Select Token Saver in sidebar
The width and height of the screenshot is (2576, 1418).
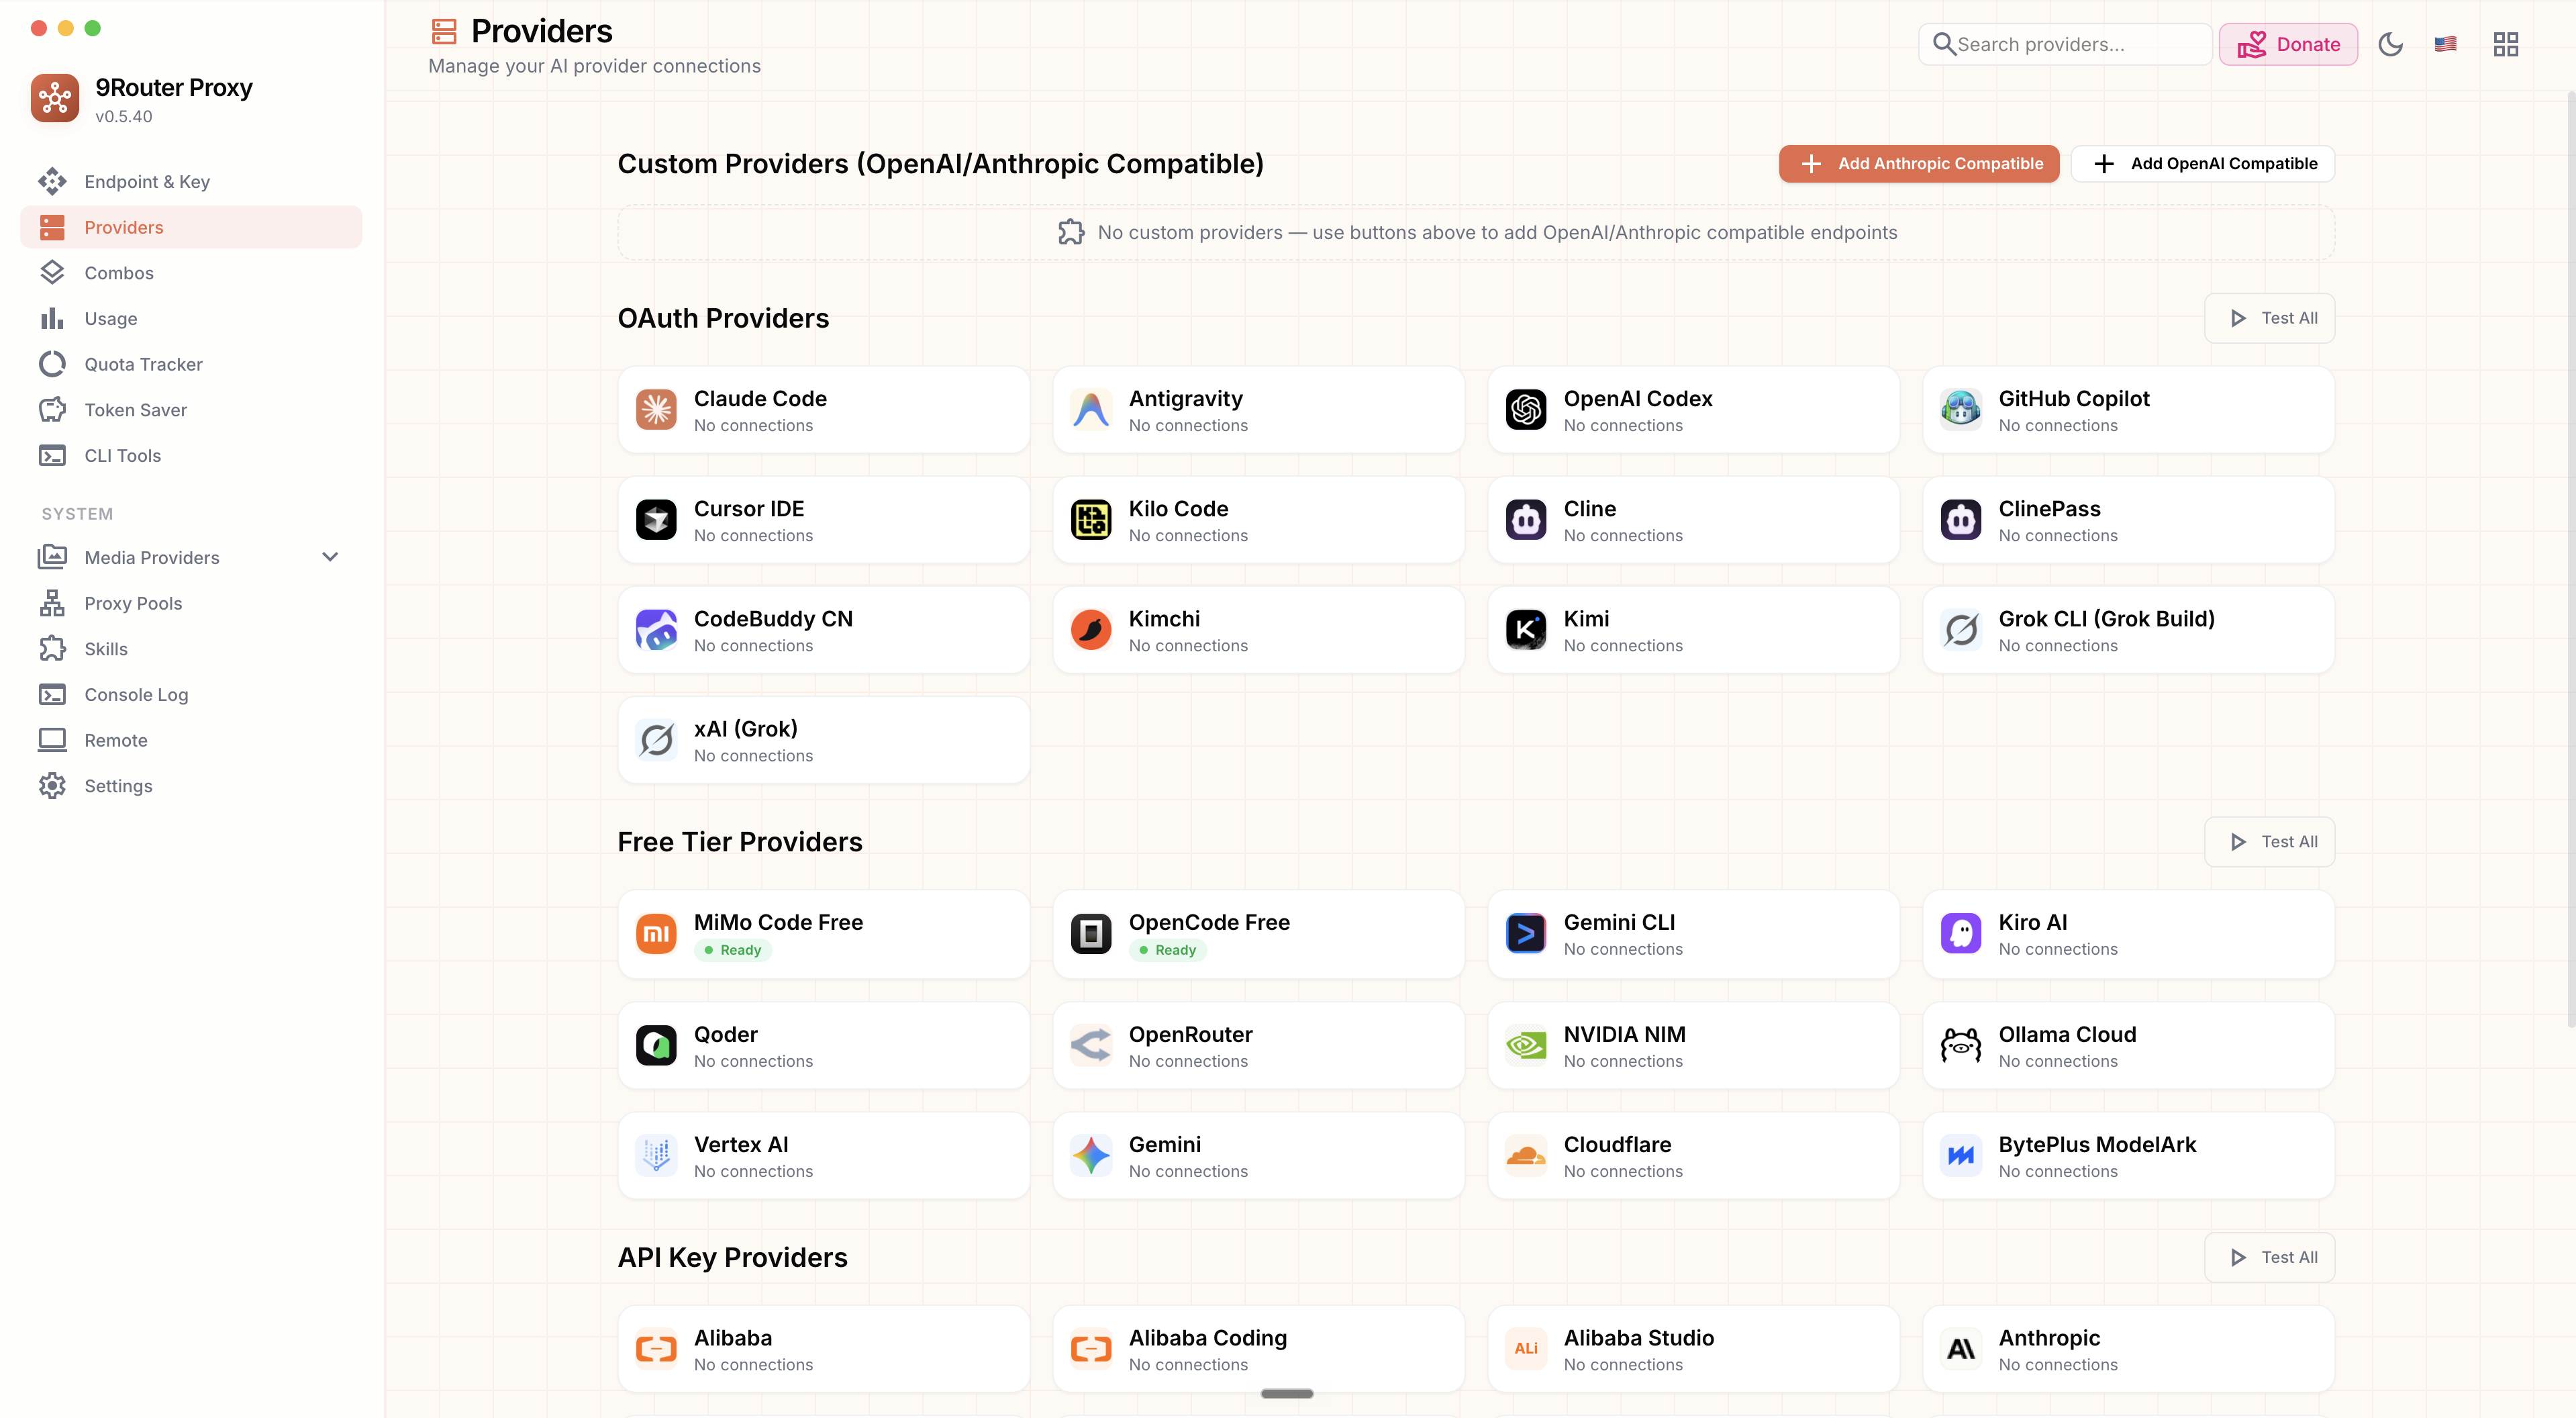(191, 410)
